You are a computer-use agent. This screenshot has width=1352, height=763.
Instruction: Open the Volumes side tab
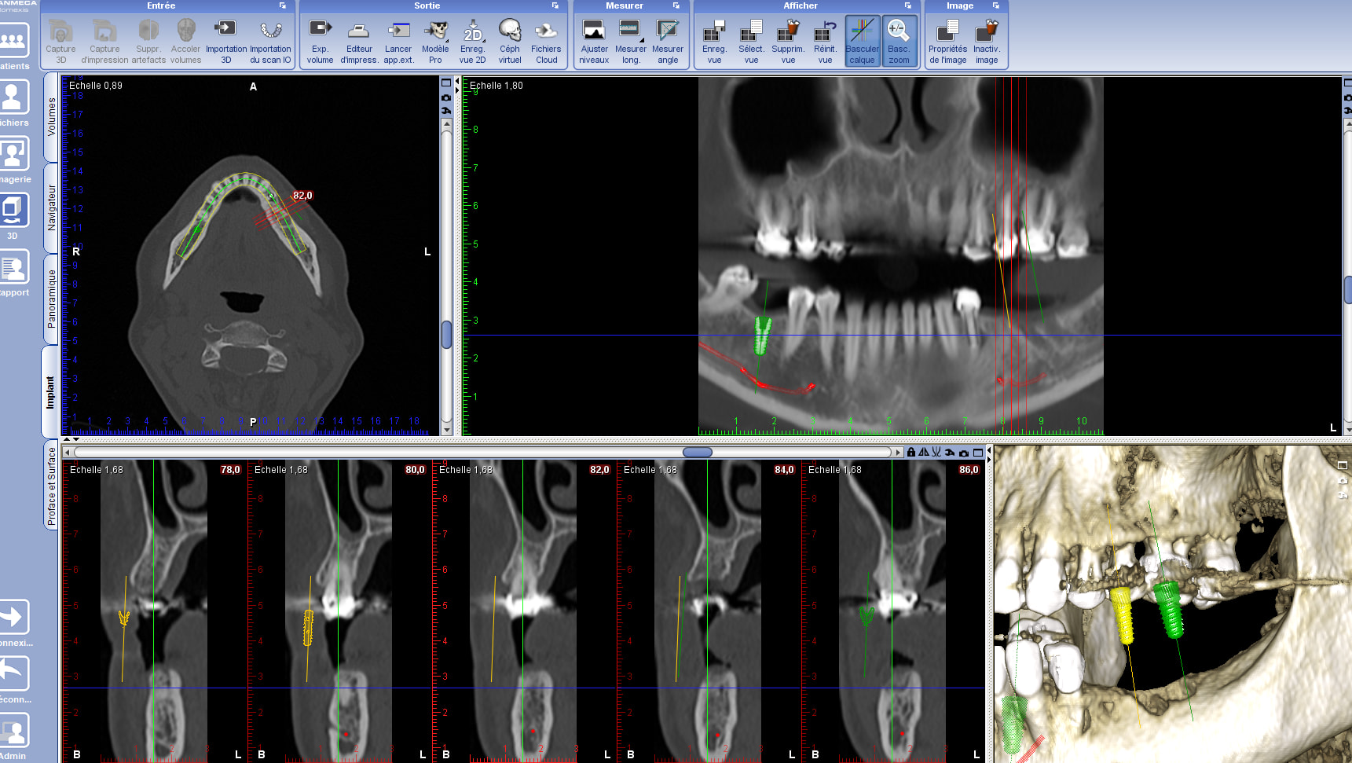(x=51, y=116)
